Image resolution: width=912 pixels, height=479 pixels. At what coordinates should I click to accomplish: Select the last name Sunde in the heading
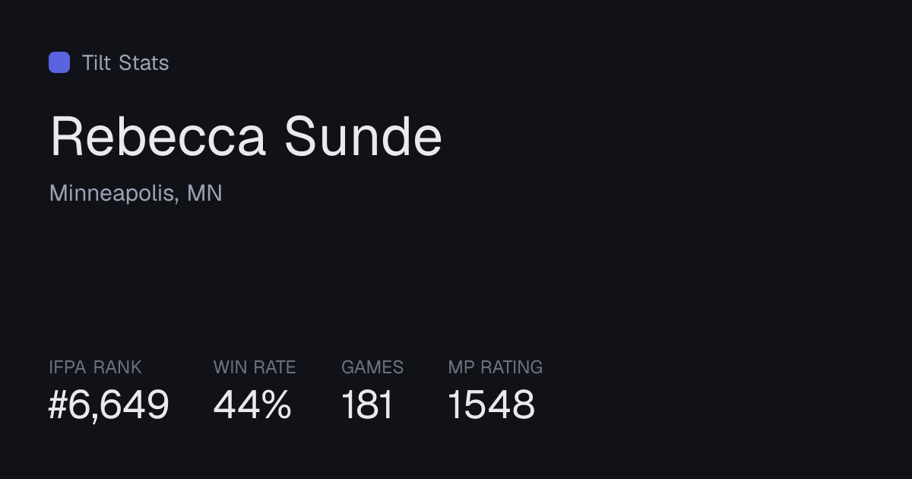363,138
